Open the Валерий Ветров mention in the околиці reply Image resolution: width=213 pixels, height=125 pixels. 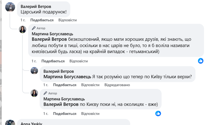(61, 105)
